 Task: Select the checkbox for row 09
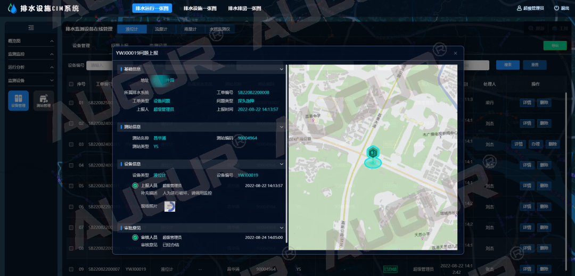pyautogui.click(x=71, y=269)
